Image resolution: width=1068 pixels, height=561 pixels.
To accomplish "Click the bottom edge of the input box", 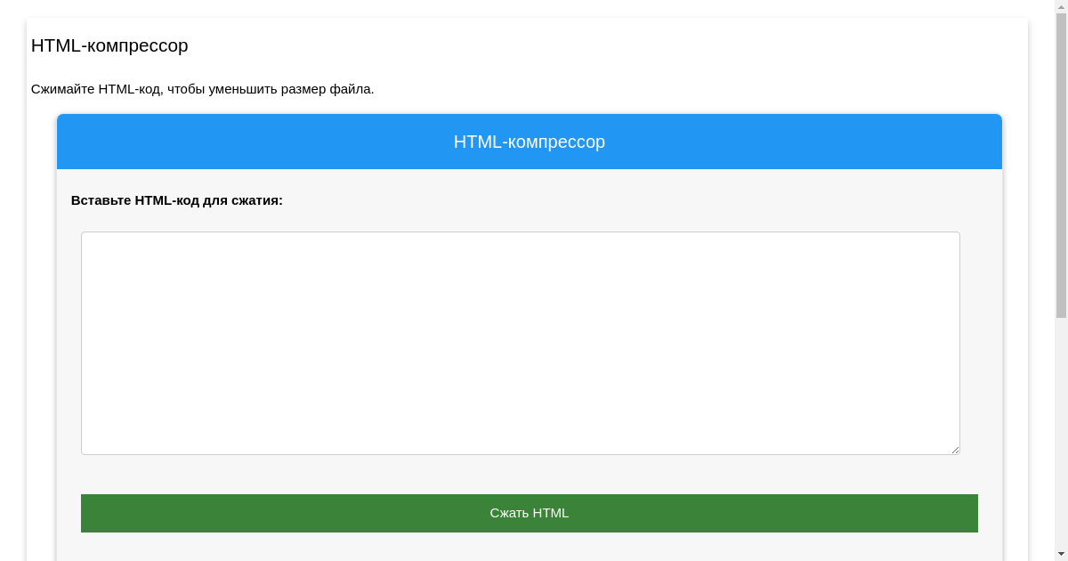I will [521, 452].
